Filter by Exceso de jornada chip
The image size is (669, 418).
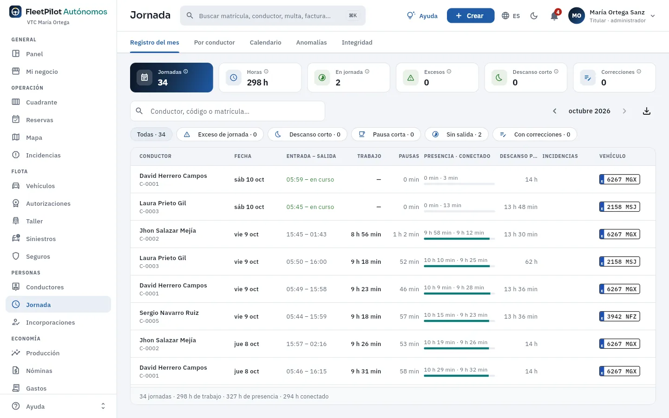[x=220, y=134]
